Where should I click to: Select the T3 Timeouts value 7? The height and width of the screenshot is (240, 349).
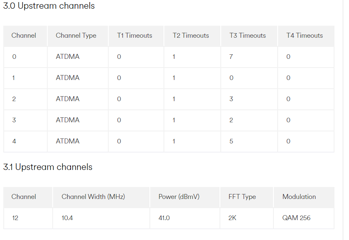[231, 57]
